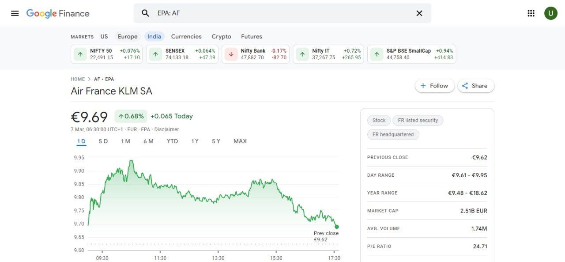
Task: Click the P/E RATIO label
Action: point(379,247)
